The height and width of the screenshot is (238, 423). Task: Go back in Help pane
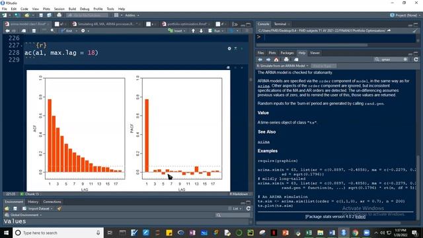pyautogui.click(x=260, y=59)
